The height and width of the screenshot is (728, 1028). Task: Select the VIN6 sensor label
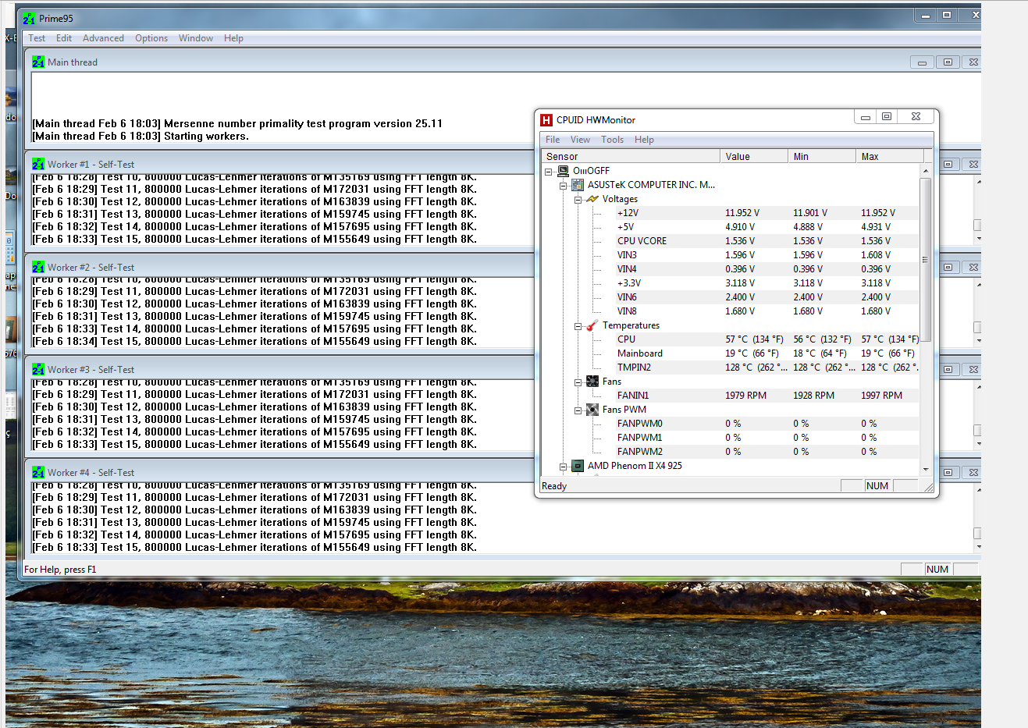pyautogui.click(x=627, y=297)
